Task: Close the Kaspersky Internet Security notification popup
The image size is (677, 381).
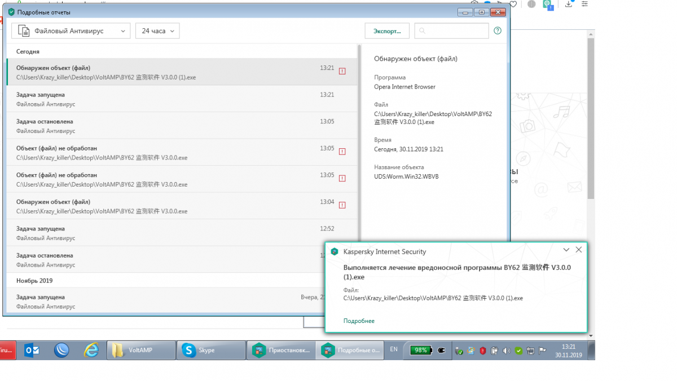Action: tap(578, 250)
